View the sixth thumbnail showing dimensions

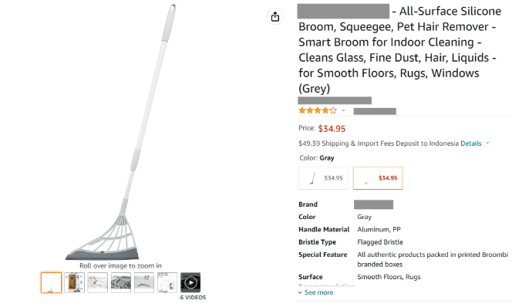tap(167, 282)
